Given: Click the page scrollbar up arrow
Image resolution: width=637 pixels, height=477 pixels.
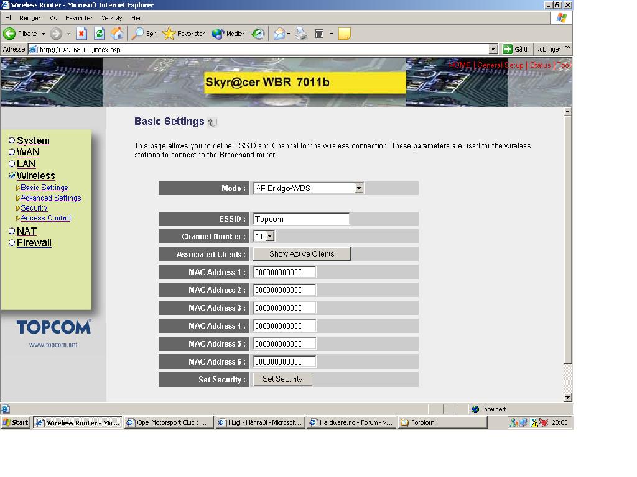Looking at the screenshot, I should point(568,112).
